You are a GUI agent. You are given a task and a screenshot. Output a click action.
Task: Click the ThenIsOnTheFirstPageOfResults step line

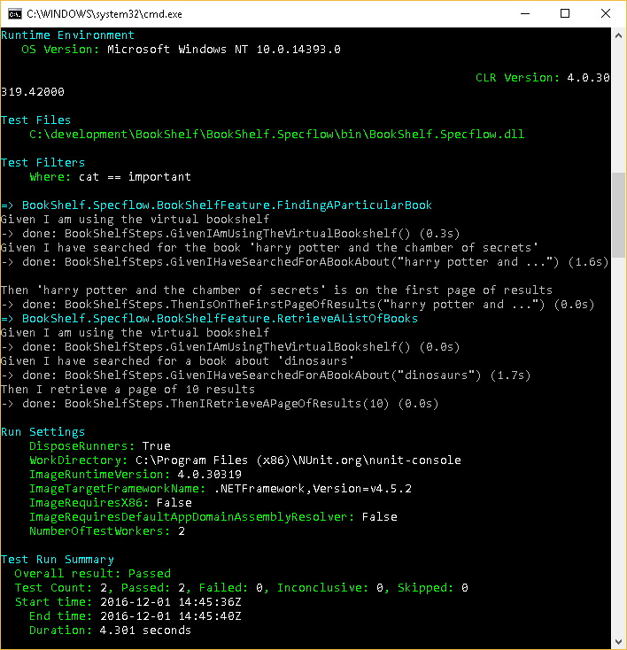298,305
